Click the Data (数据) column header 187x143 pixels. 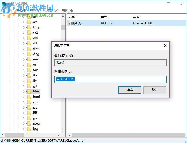(x=136, y=17)
